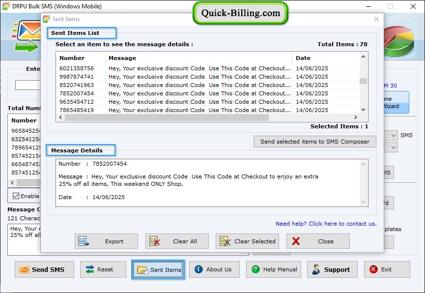Select number 789654125 in main window list
Screen dimensions: 425x293
pyautogui.click(x=26, y=147)
